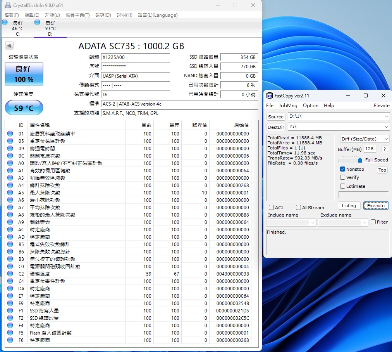Click the Source button
The height and width of the screenshot is (352, 392).
pyautogui.click(x=276, y=117)
